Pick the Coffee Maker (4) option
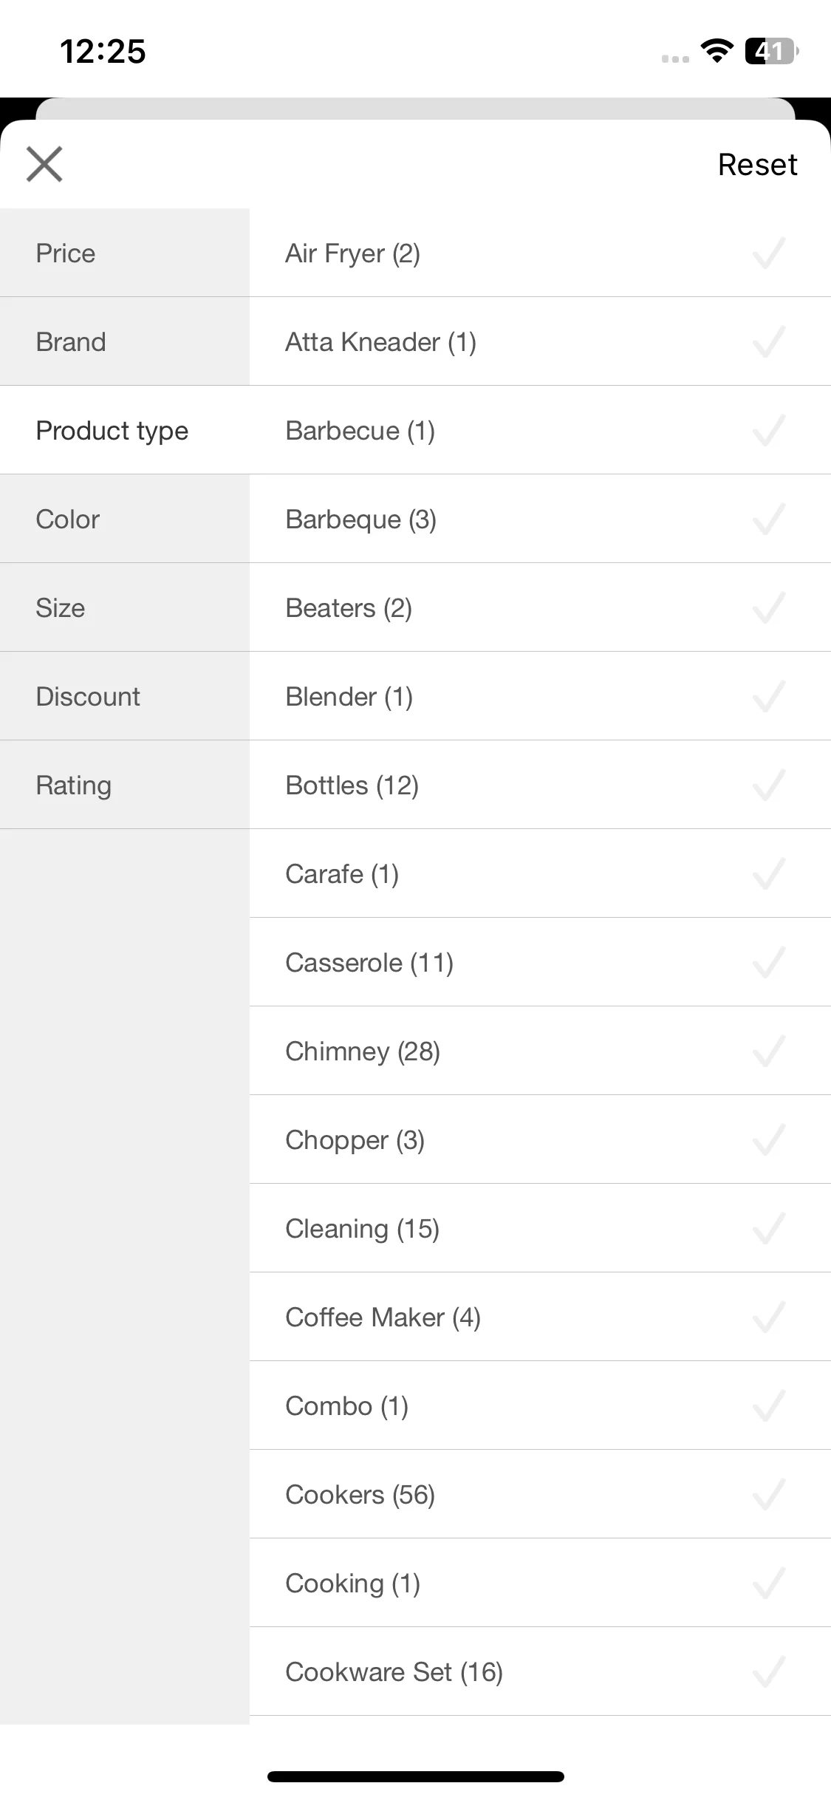Viewport: 831px width, 1800px height. (540, 1317)
